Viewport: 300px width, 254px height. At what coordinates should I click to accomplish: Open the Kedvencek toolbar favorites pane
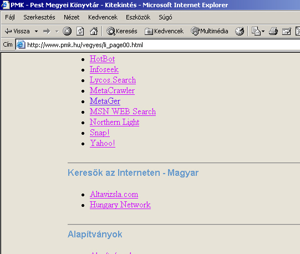click(164, 31)
